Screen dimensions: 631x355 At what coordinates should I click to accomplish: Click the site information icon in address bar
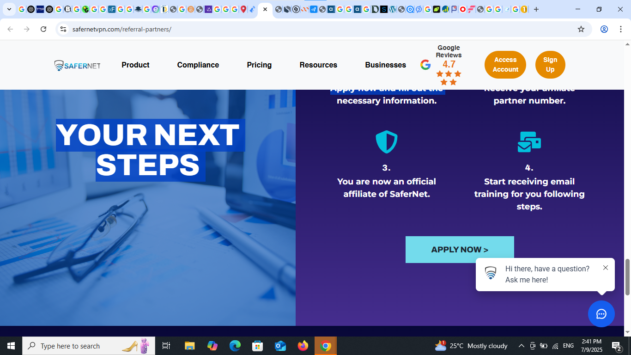pyautogui.click(x=63, y=29)
